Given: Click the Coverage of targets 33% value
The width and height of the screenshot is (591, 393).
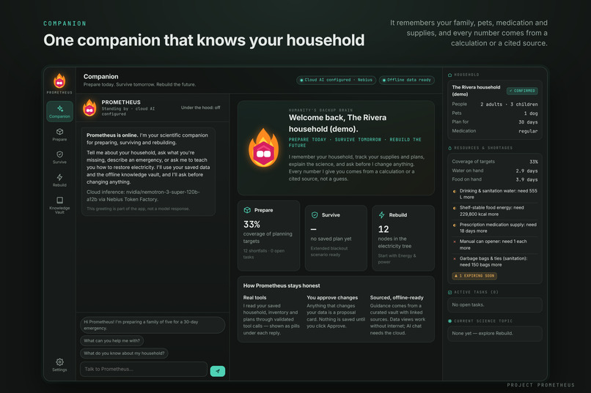Looking at the screenshot, I should click(534, 162).
